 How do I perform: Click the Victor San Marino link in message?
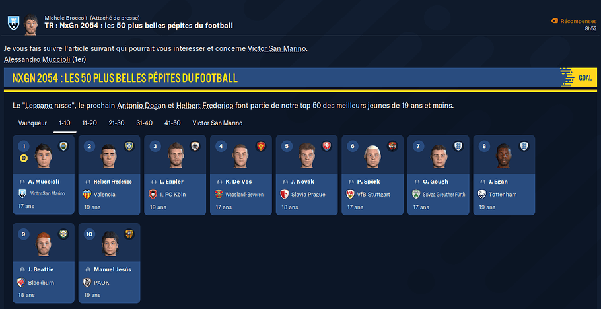277,48
